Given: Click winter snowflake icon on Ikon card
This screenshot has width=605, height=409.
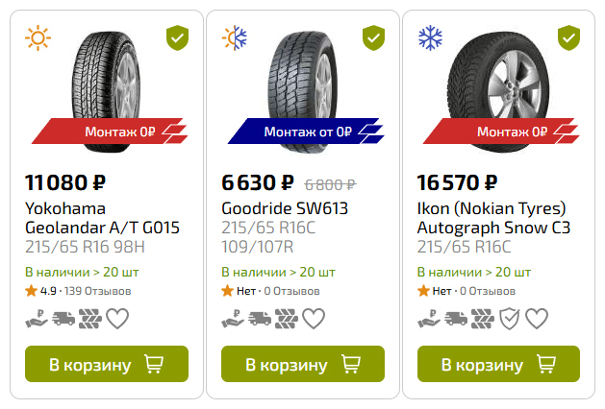Looking at the screenshot, I should point(430,38).
